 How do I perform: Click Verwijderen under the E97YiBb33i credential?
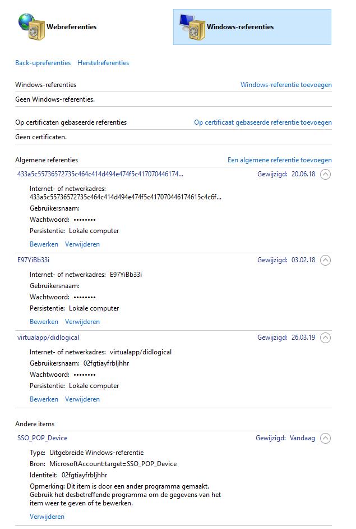(82, 322)
